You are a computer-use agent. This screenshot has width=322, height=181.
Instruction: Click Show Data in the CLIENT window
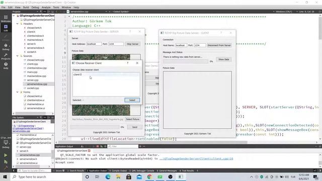(x=223, y=59)
